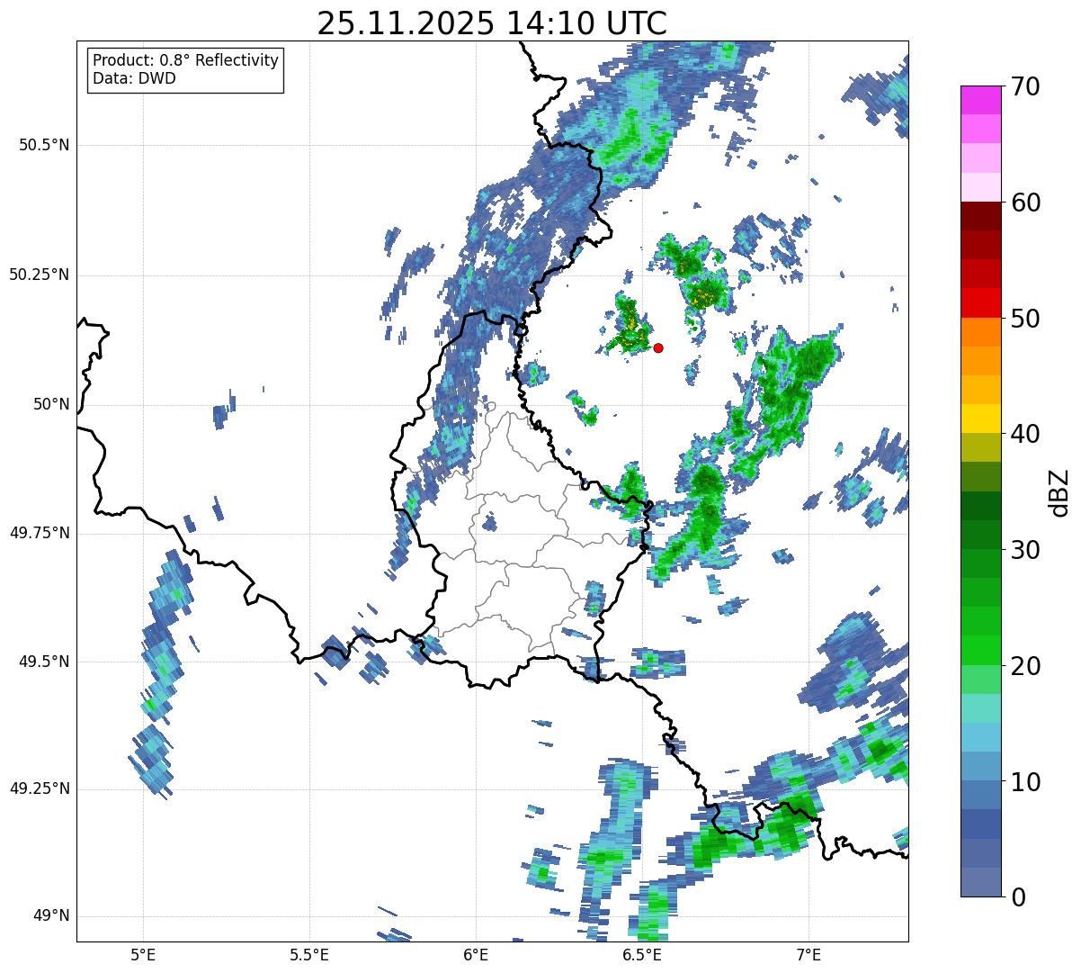Click the latitude label 49°N
The image size is (1081, 973).
(51, 916)
